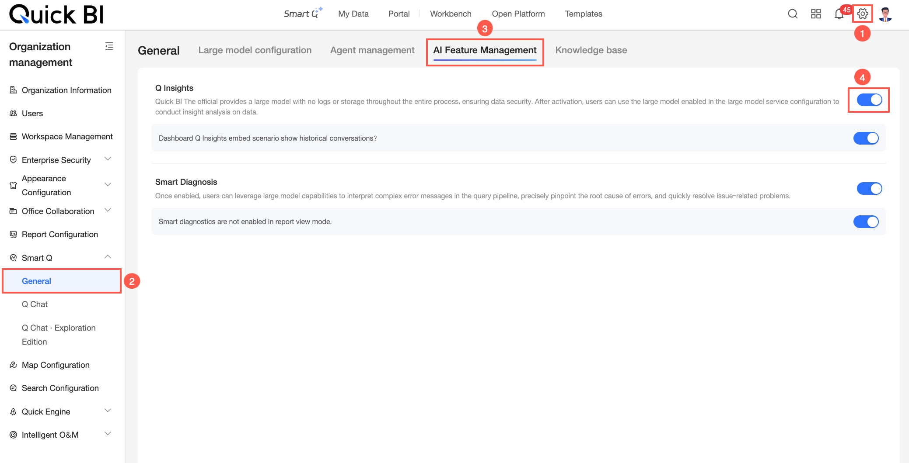Click the Workspace Management stack icon
The image size is (909, 463).
point(14,136)
